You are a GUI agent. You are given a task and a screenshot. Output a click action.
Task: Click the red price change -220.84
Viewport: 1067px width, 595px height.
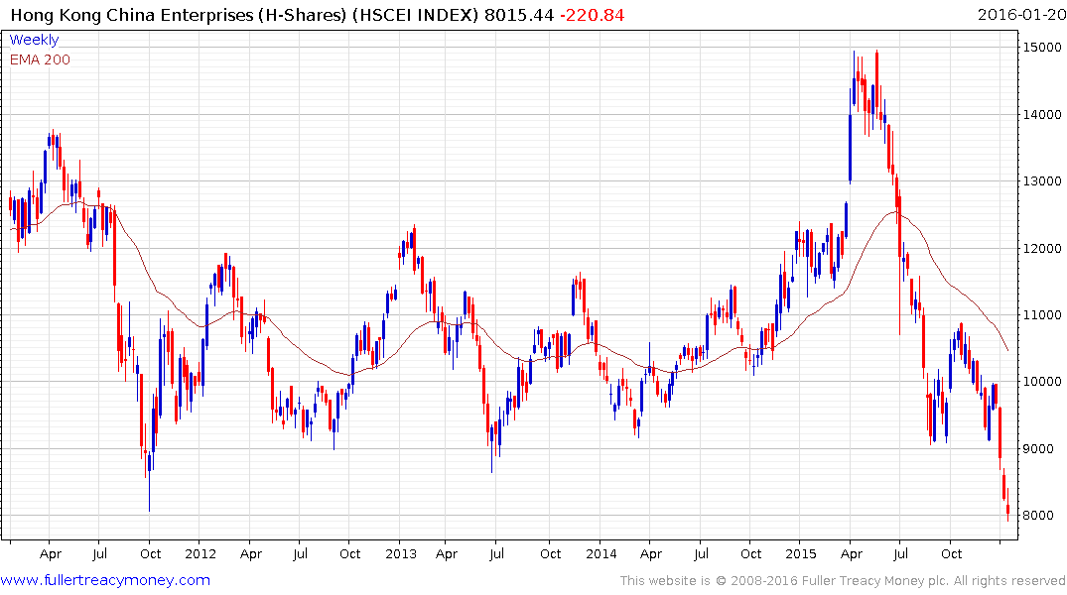pyautogui.click(x=593, y=14)
